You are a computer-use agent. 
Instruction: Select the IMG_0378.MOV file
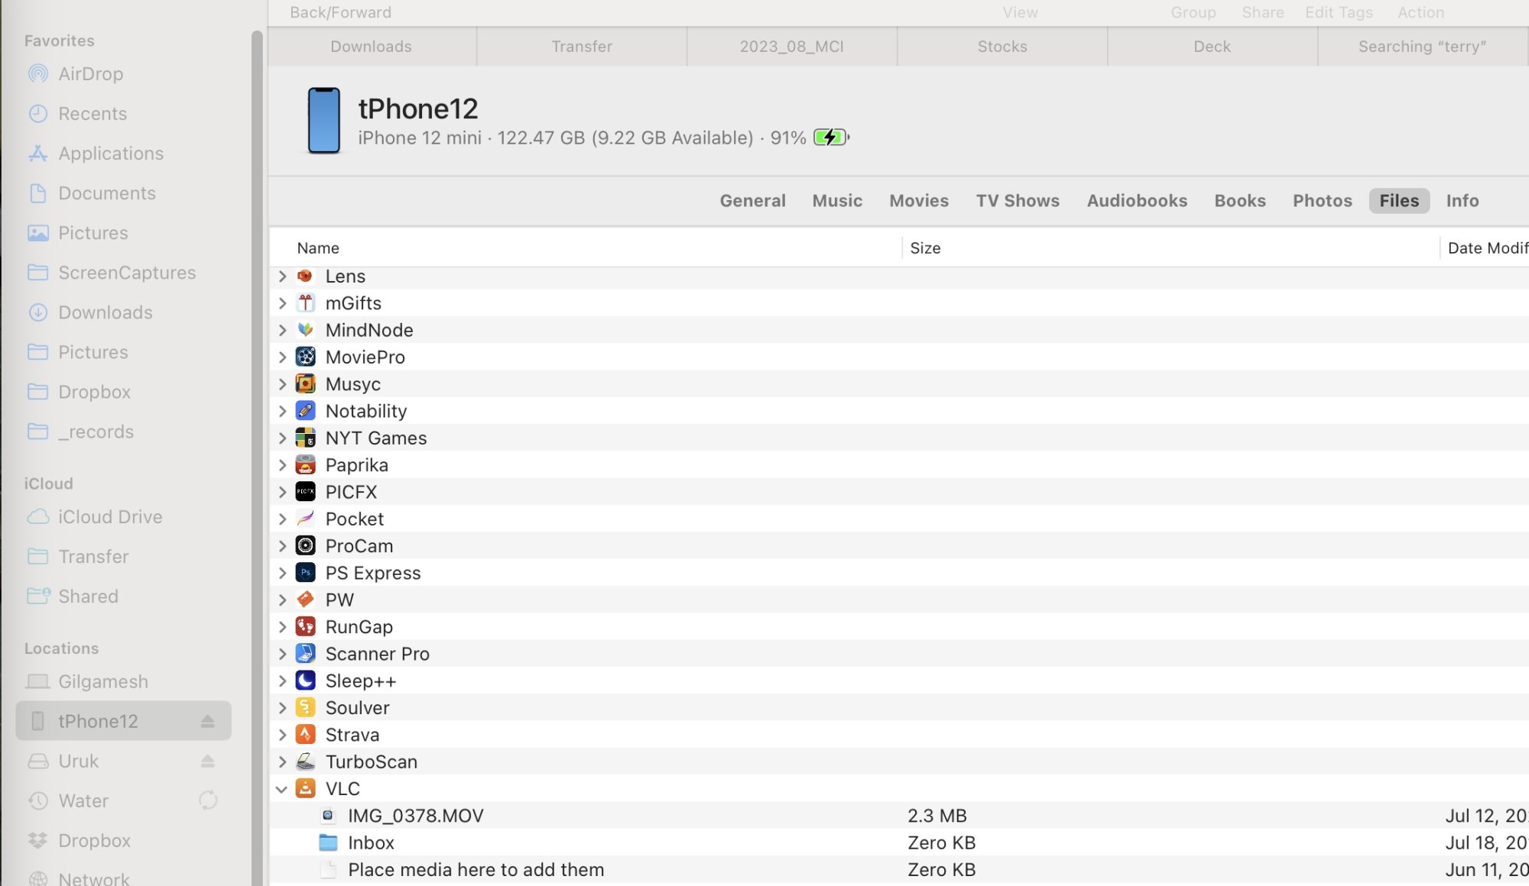tap(415, 816)
